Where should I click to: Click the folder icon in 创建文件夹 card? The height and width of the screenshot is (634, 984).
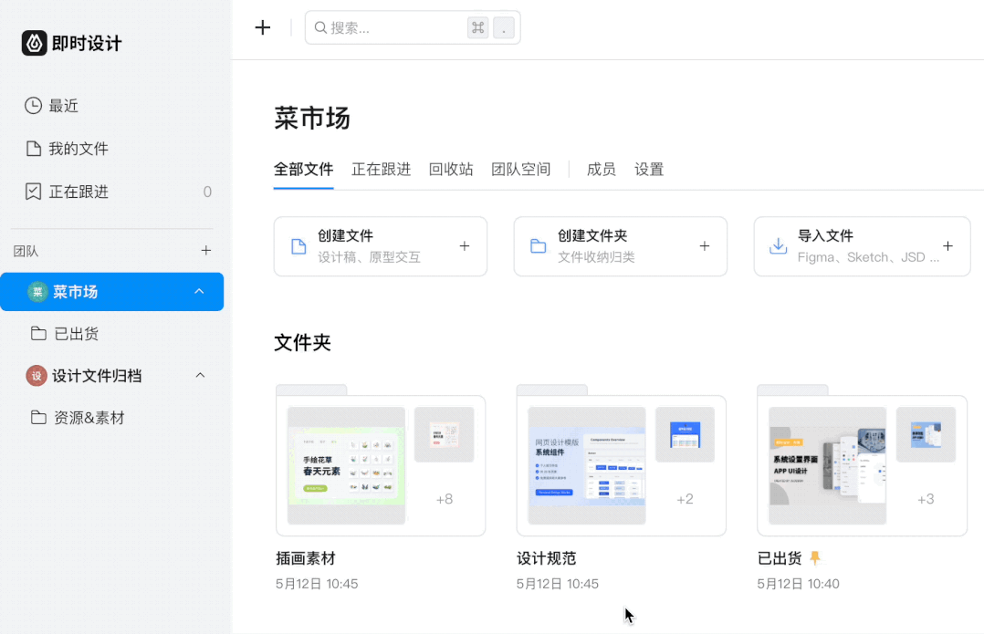[539, 246]
